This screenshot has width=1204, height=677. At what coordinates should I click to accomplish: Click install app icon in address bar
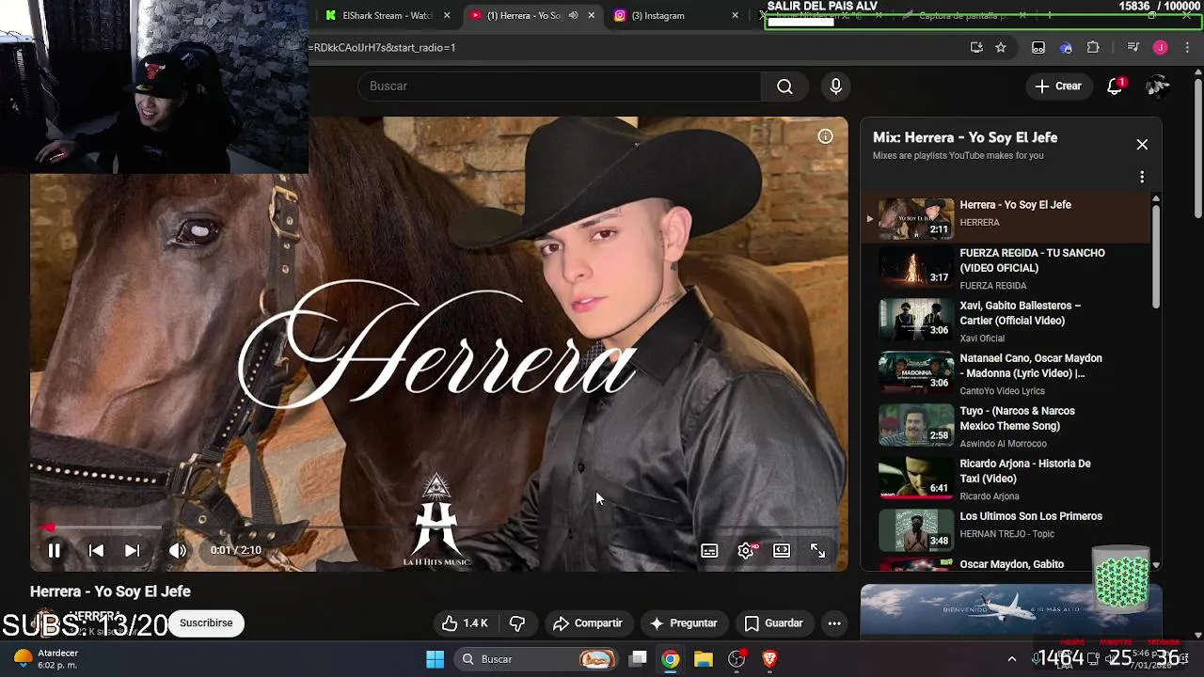click(x=976, y=48)
